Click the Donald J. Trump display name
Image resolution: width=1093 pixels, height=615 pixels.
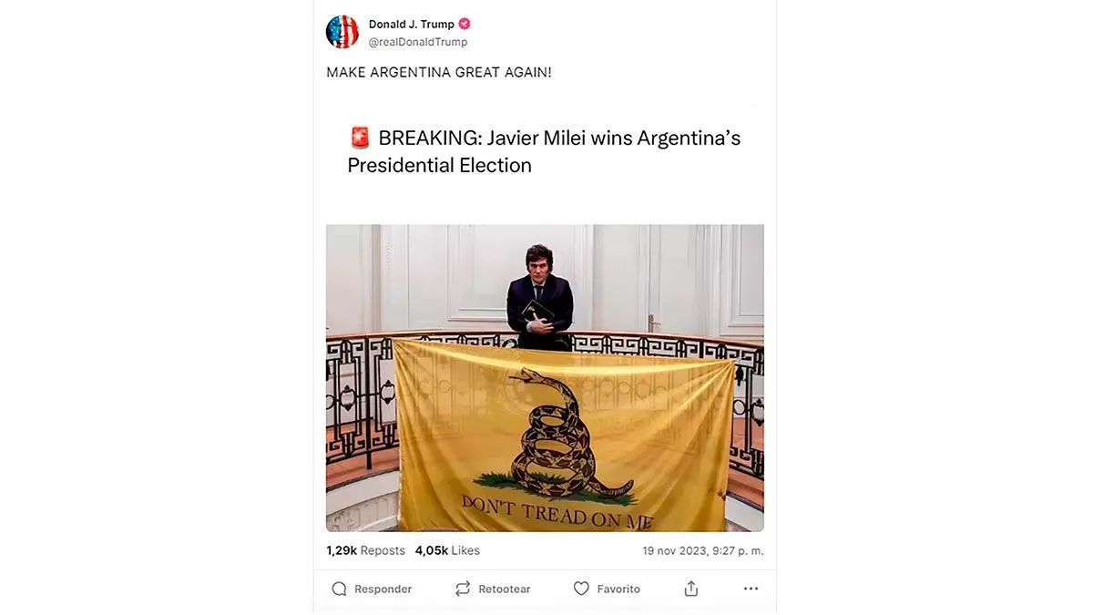(x=412, y=24)
